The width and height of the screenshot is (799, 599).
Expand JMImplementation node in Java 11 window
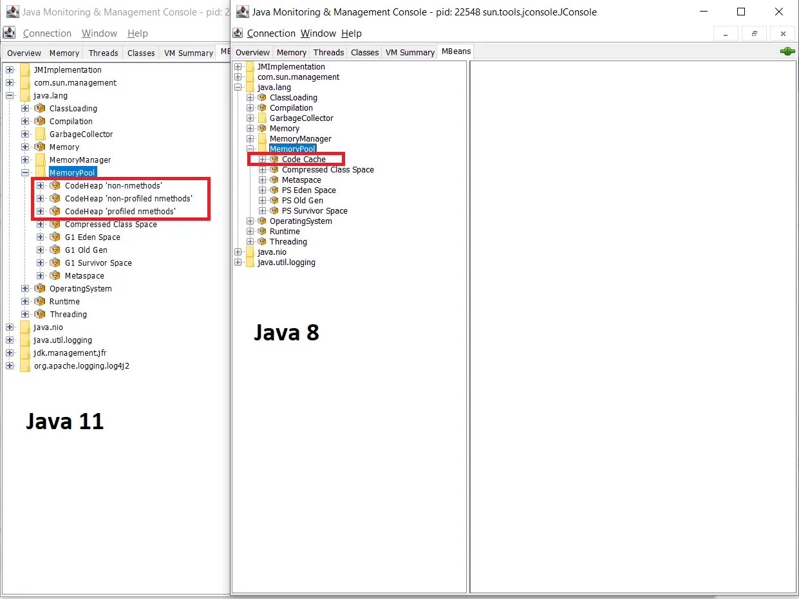pyautogui.click(x=10, y=69)
